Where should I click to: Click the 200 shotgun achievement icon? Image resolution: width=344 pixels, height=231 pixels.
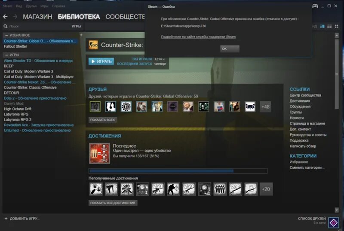coord(235,189)
